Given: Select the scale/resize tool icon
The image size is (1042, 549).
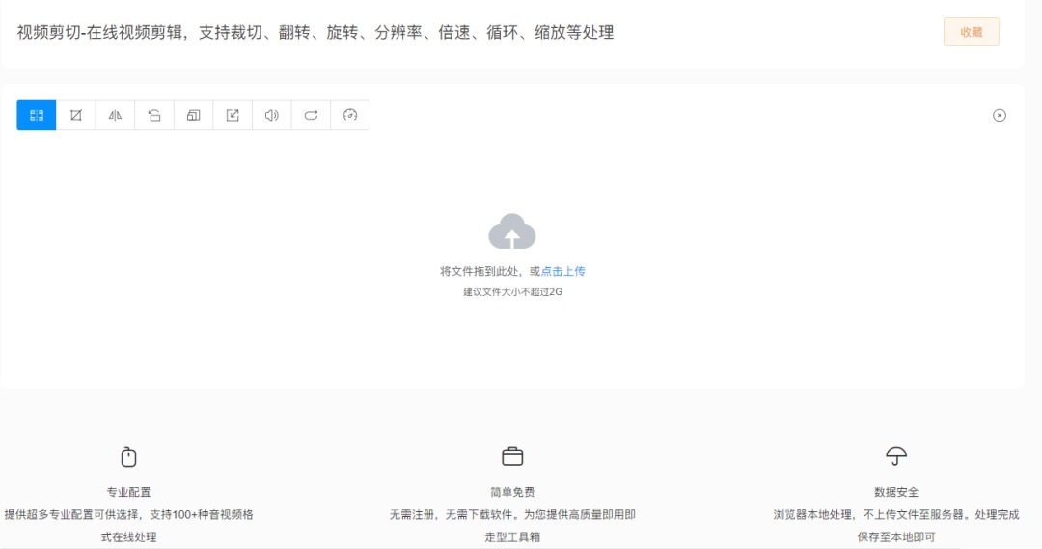Looking at the screenshot, I should point(233,116).
